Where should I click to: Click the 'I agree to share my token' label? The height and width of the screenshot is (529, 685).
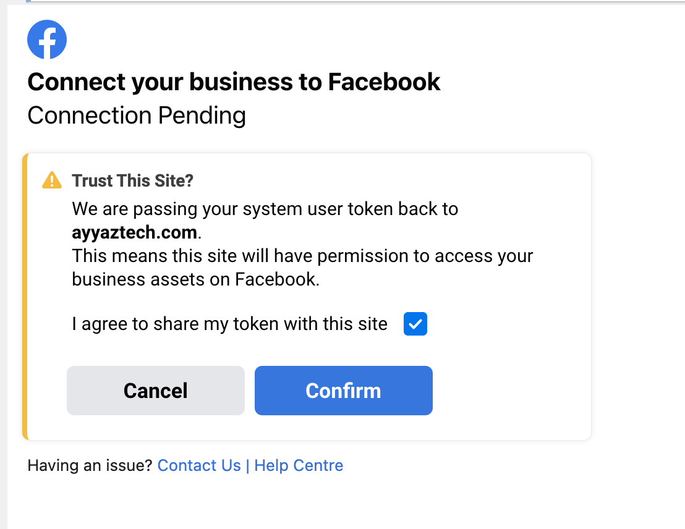coord(229,324)
